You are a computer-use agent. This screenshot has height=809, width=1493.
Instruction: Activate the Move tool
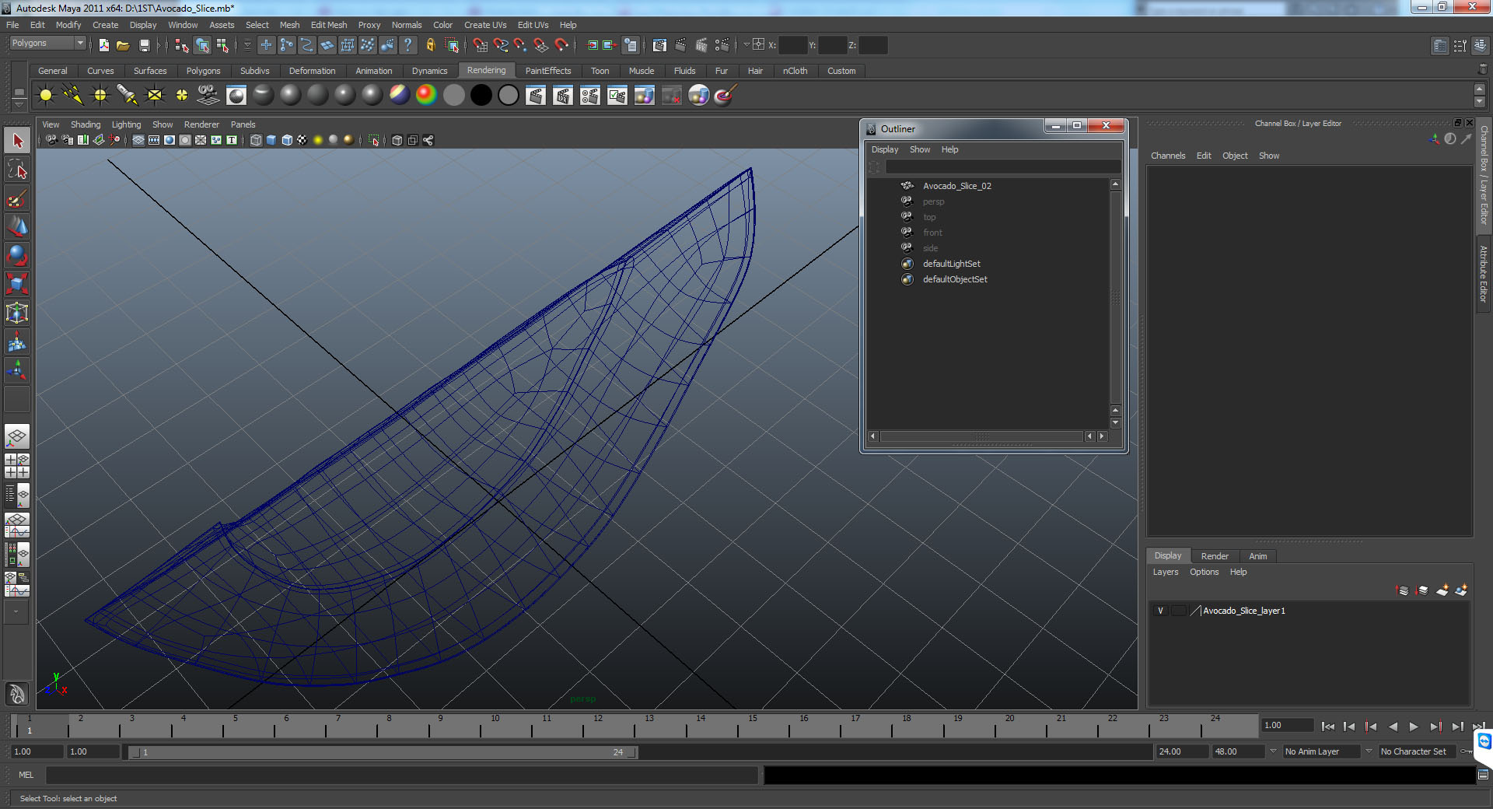[x=17, y=227]
